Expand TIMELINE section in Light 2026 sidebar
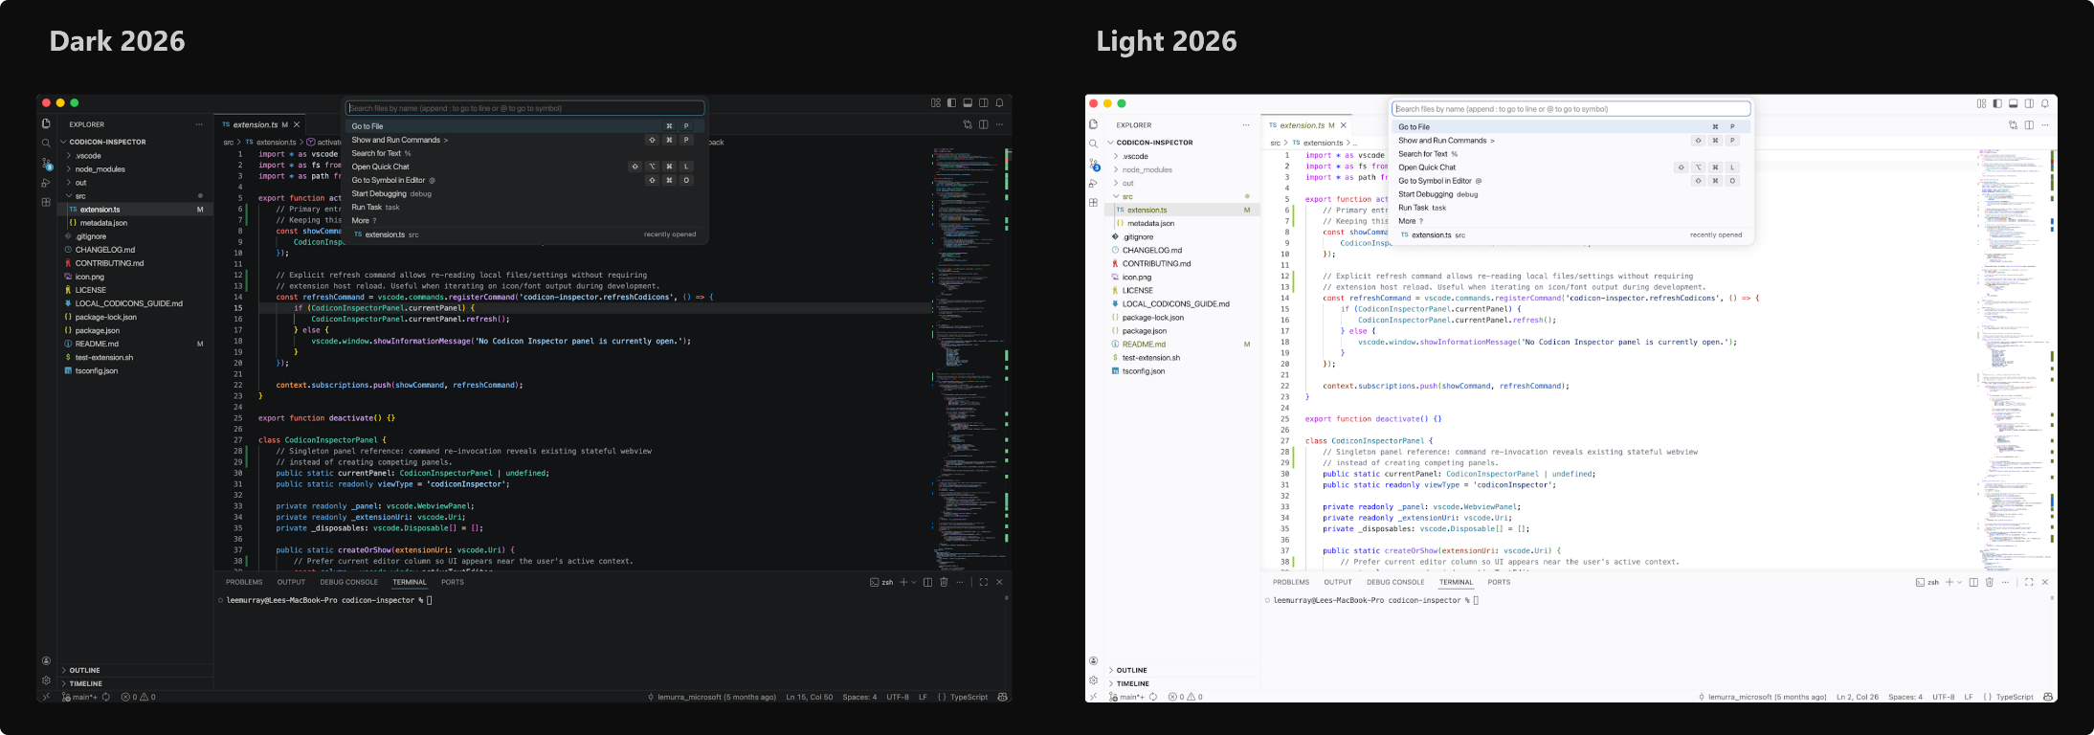 (1182, 683)
